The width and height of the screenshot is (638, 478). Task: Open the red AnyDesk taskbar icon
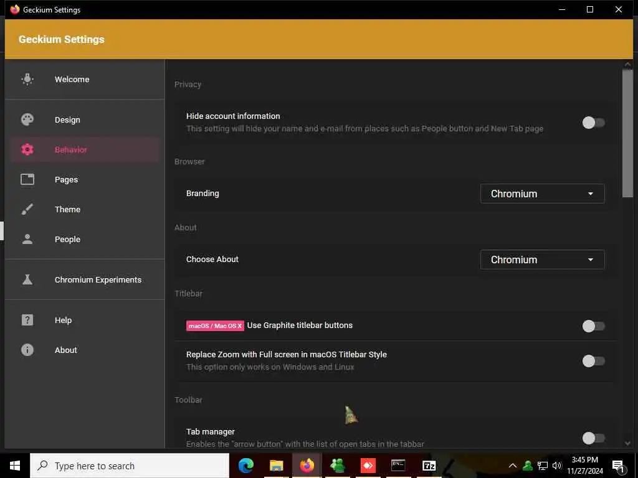368,466
